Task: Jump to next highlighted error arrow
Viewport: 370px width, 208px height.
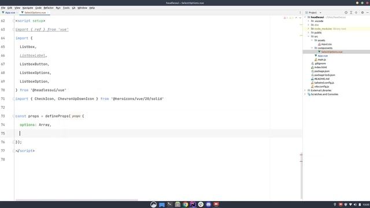Action: (300, 18)
